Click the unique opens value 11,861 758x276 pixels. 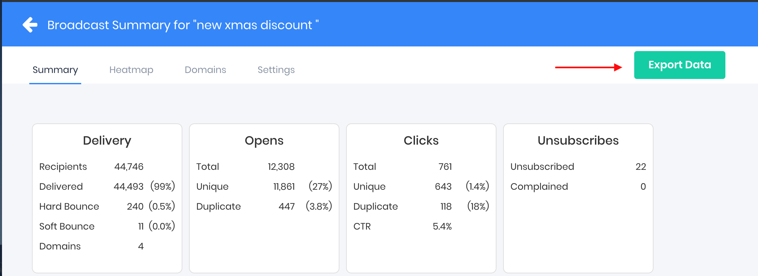(284, 186)
